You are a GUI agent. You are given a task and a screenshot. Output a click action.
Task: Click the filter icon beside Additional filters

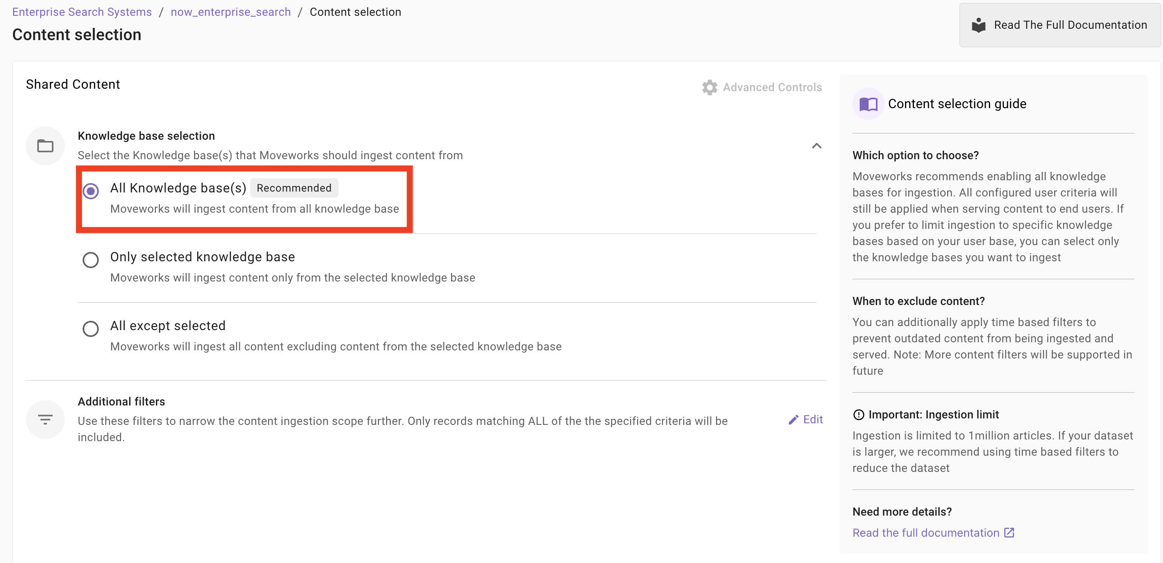(x=45, y=420)
